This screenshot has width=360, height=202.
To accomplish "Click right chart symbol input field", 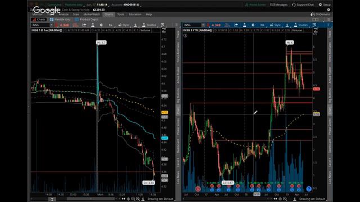I will coord(192,25).
